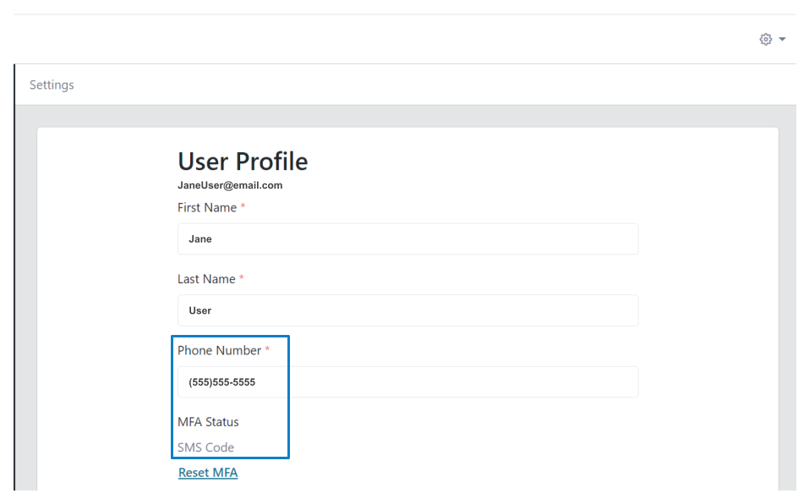Open the account dropdown arrow beside the gear

[782, 39]
